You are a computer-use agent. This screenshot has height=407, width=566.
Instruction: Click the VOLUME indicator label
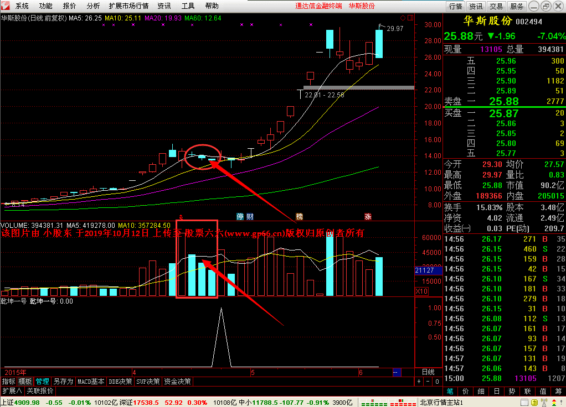(14, 225)
